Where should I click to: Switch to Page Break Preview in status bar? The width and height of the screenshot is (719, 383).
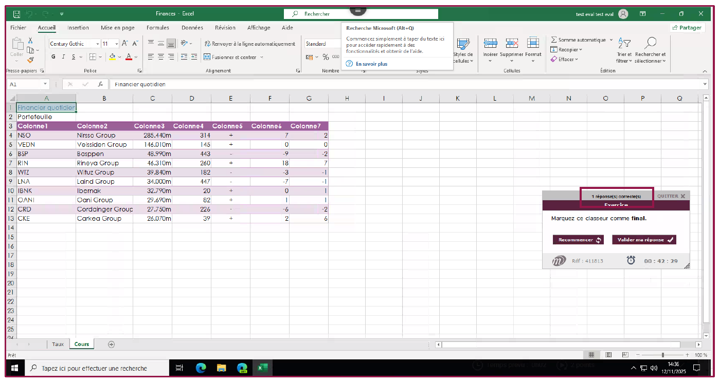[625, 355]
